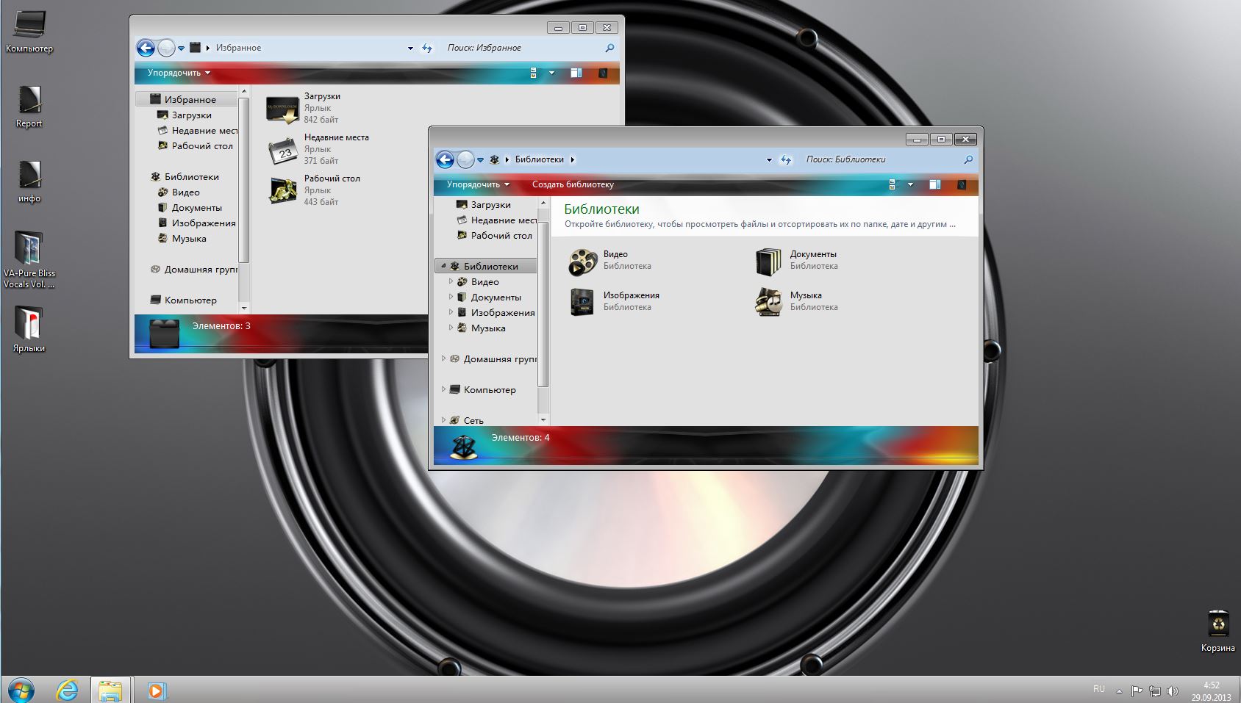Open Упорядочить menu in Избранное window

(179, 73)
